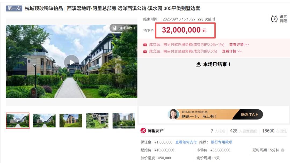The height and width of the screenshot is (163, 290).
Task: Click the alarm clock reminder icon
Action: click(x=274, y=19)
